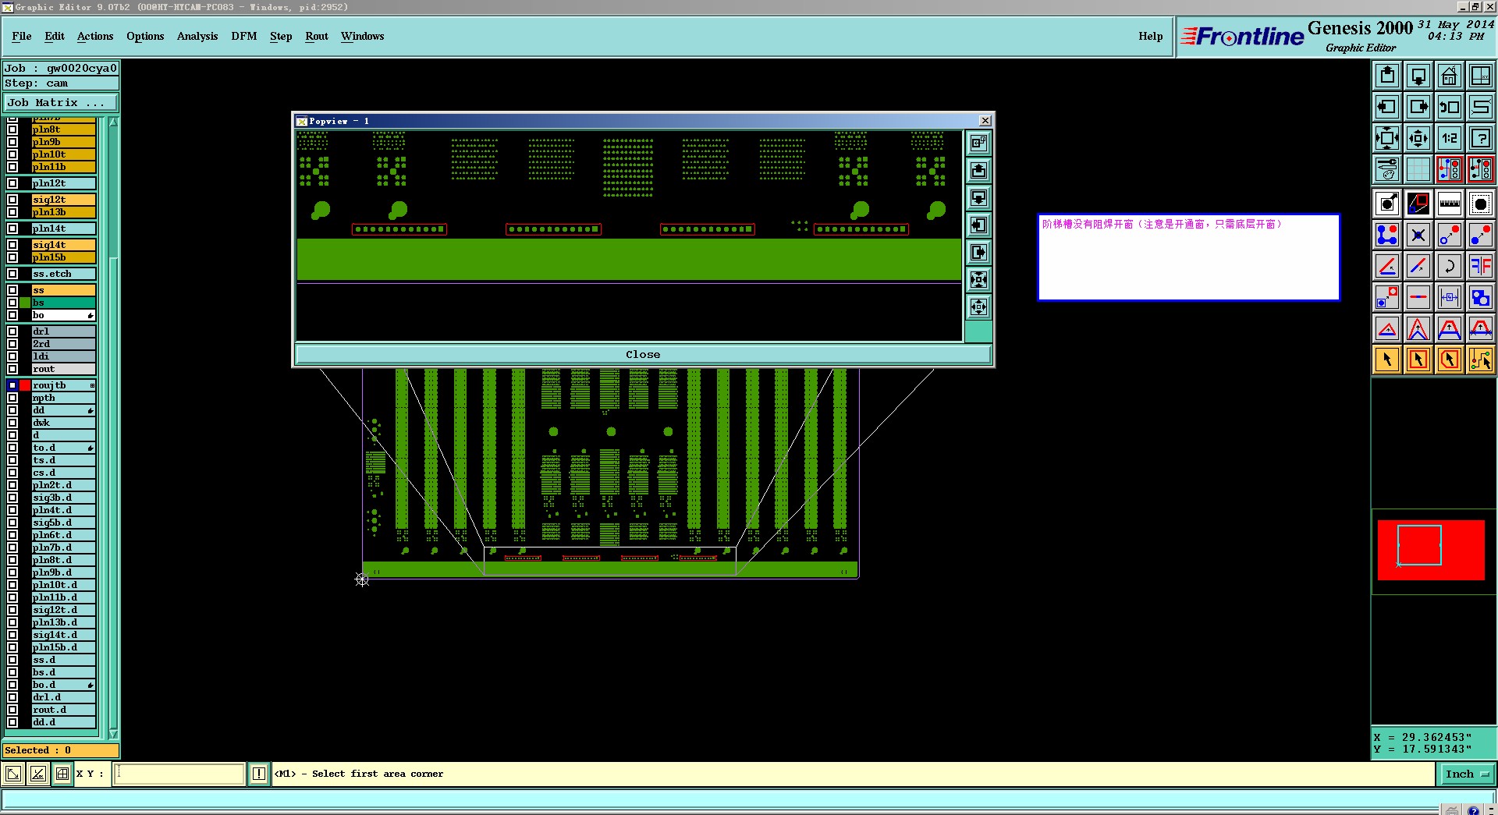Click the zoom in expand icon
The width and height of the screenshot is (1498, 815).
coord(1387,138)
